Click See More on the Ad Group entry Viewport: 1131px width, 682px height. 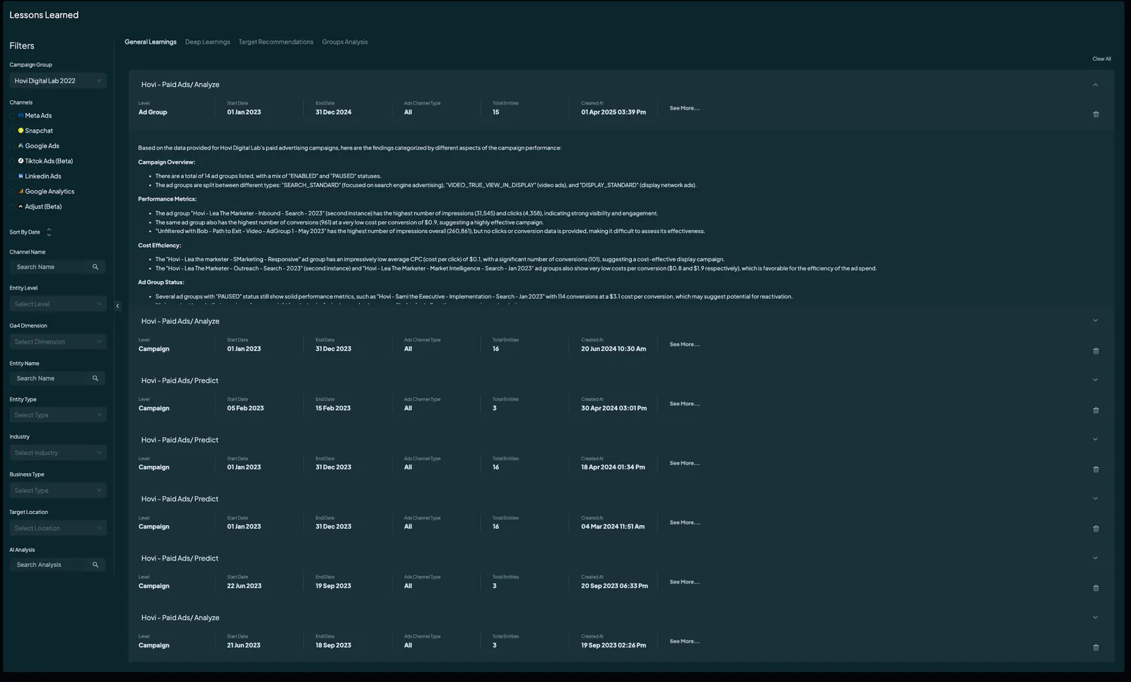[x=684, y=108]
